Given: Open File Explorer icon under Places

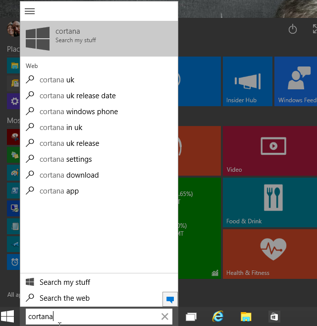Looking at the screenshot, I should point(13,65).
